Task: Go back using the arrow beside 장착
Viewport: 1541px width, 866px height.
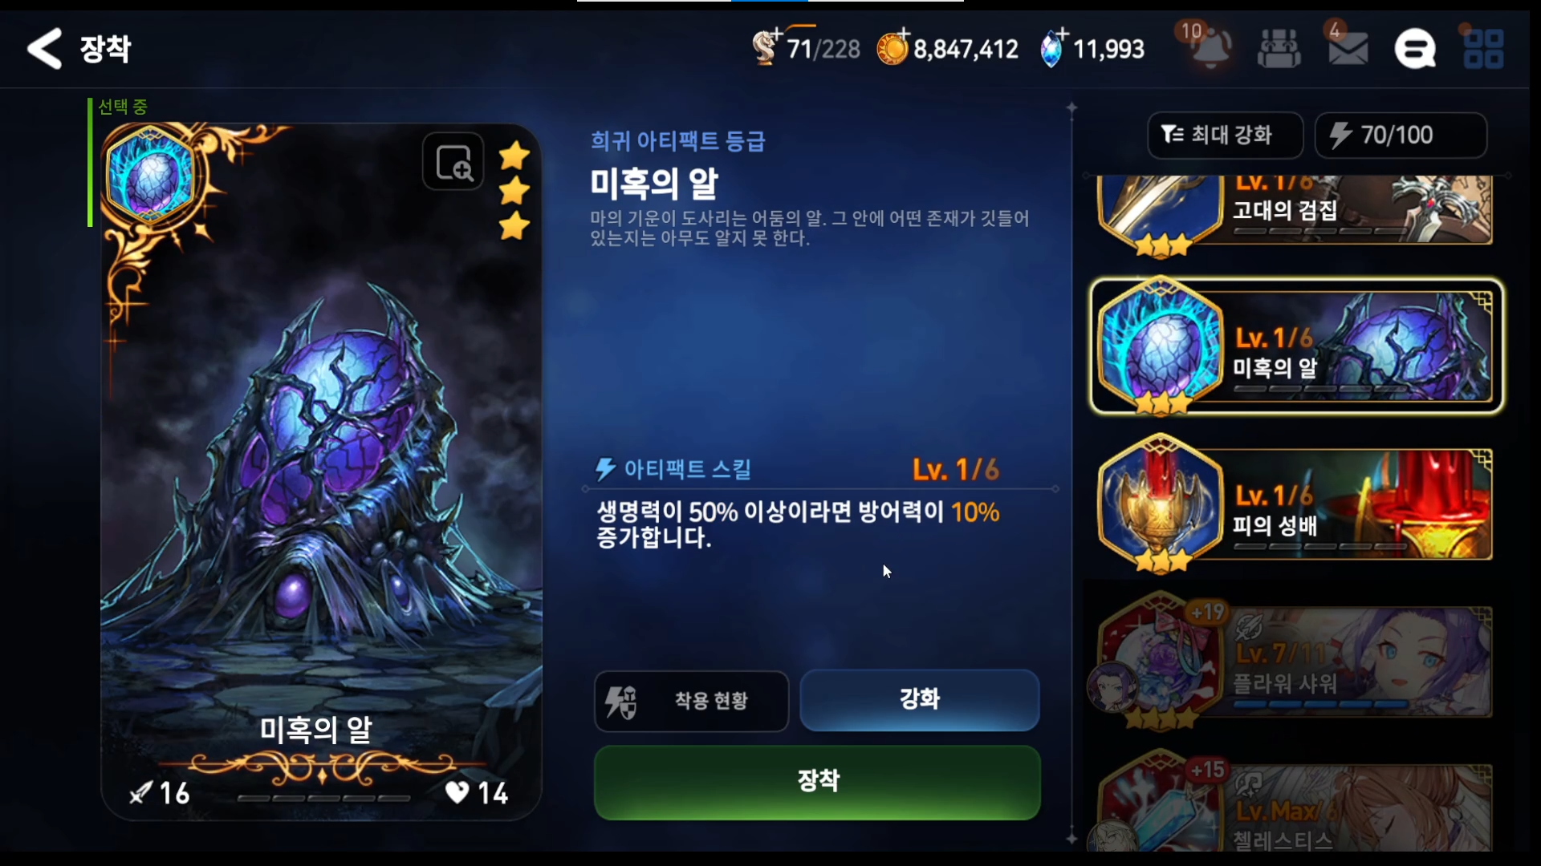Action: [x=44, y=49]
